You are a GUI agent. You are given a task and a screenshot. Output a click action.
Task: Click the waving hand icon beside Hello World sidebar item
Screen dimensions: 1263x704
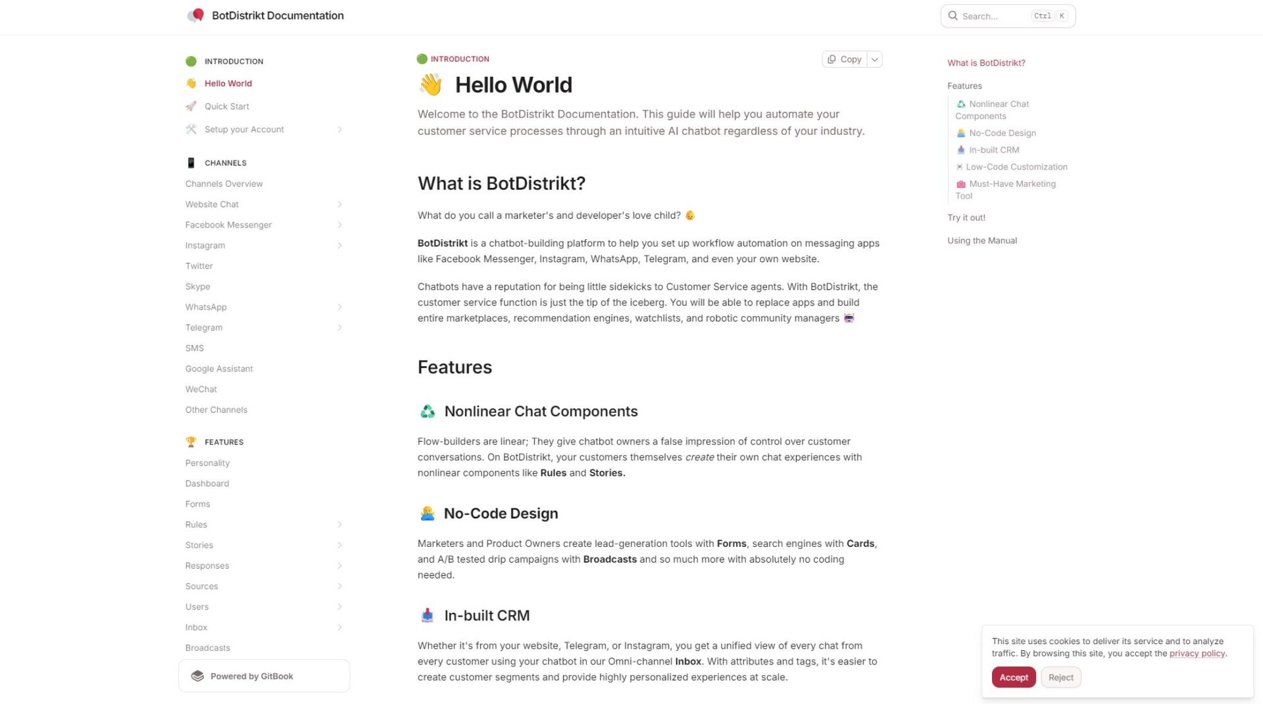click(x=191, y=83)
